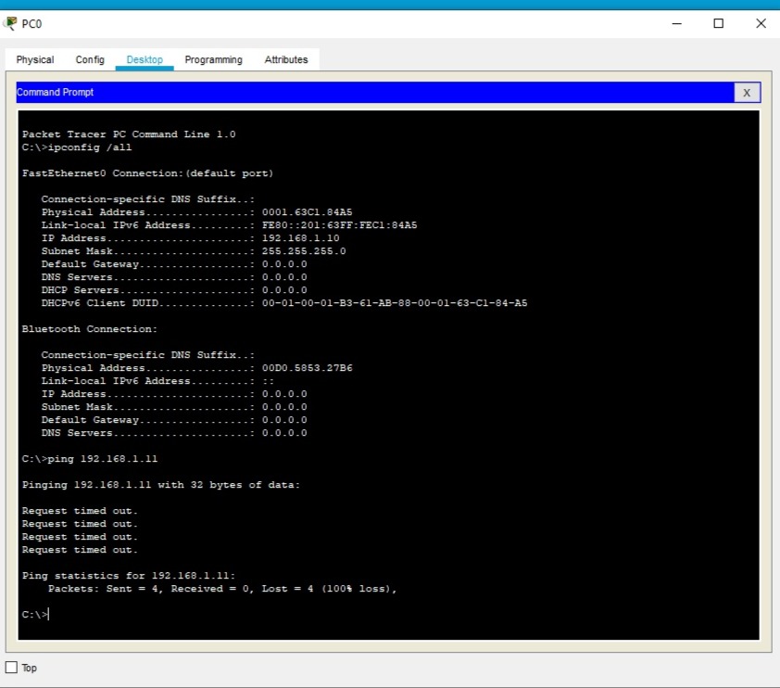Click the DHCPv6 Client DUID value

click(x=395, y=303)
